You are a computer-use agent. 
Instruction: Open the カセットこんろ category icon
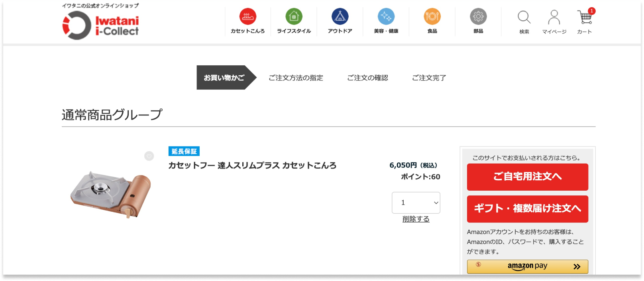pos(247,17)
